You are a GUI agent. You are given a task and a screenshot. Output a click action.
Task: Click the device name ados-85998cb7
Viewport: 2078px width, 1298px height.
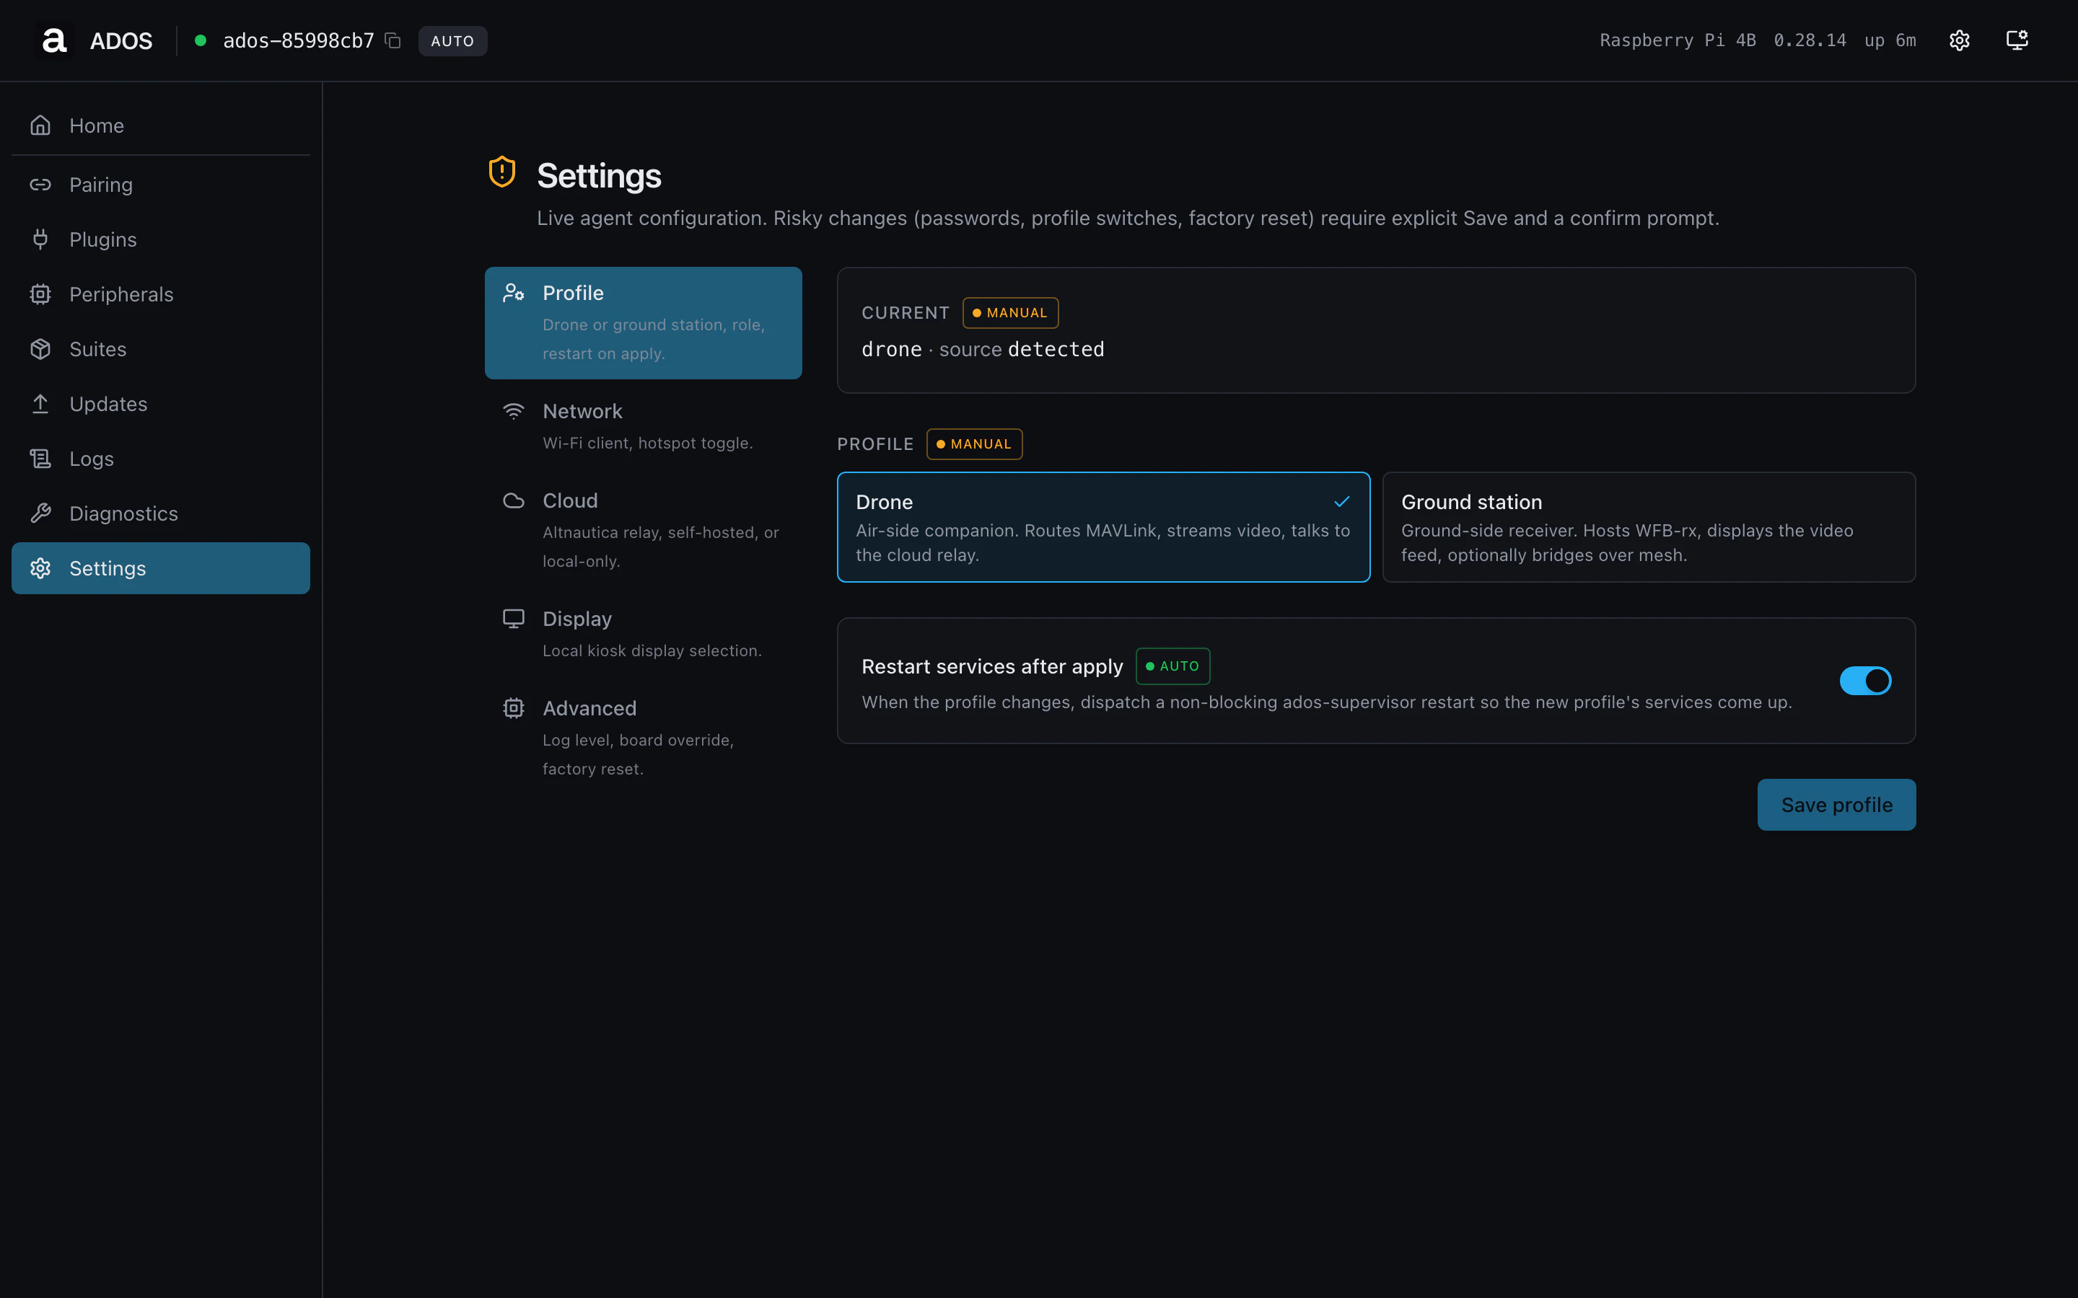[x=299, y=40]
